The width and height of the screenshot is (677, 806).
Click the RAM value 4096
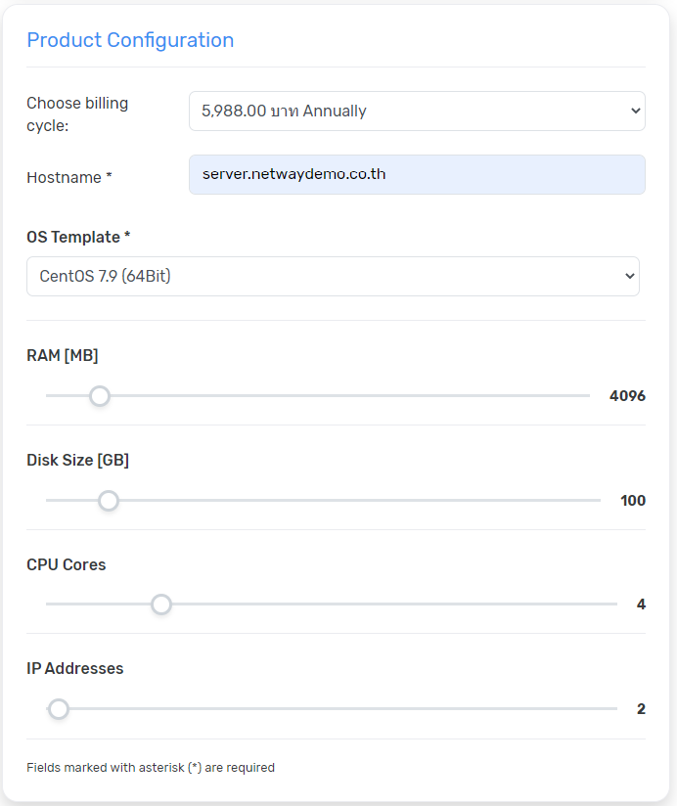click(x=627, y=396)
